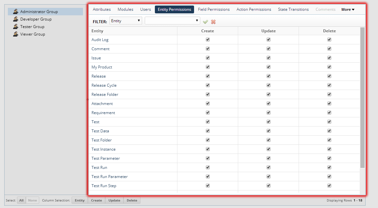Click the Entity column header
The image size is (378, 208).
click(x=133, y=31)
